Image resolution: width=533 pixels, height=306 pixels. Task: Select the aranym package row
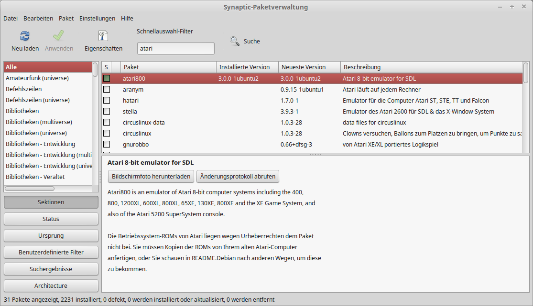[x=312, y=89]
